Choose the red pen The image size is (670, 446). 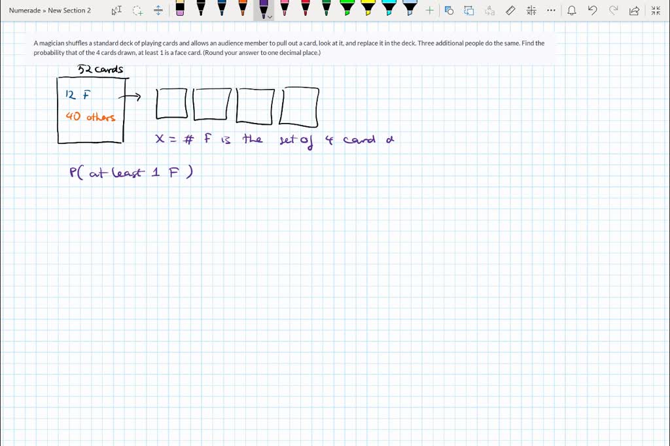[306, 9]
